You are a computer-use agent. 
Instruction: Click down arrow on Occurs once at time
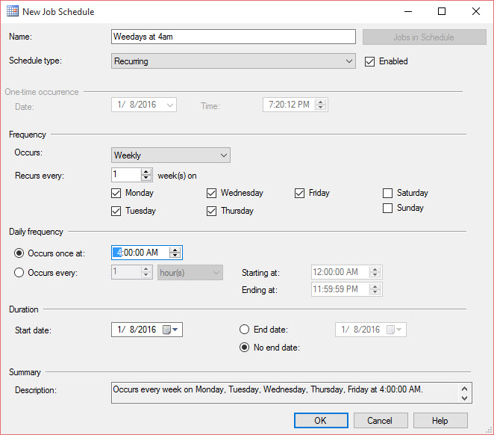[x=175, y=256]
